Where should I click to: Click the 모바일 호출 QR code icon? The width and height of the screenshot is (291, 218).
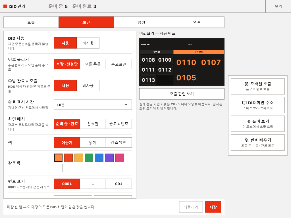pyautogui.click(x=246, y=84)
